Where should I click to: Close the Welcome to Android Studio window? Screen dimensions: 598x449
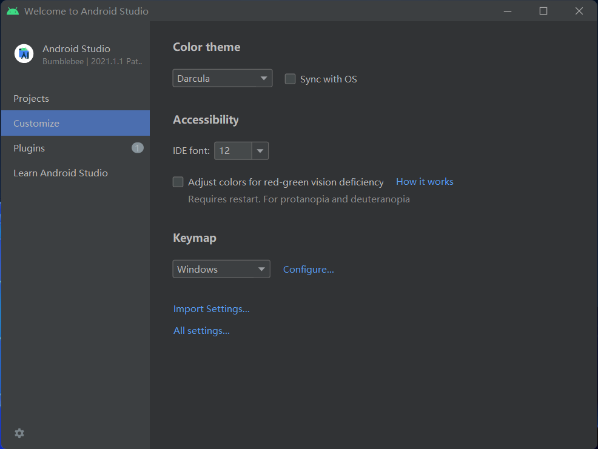point(579,11)
